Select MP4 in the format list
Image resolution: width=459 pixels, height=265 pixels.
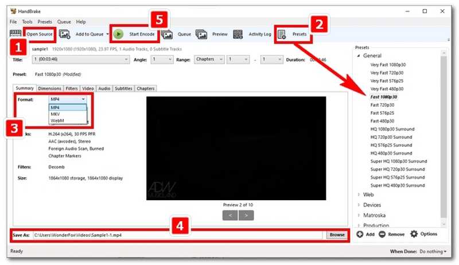click(68, 107)
